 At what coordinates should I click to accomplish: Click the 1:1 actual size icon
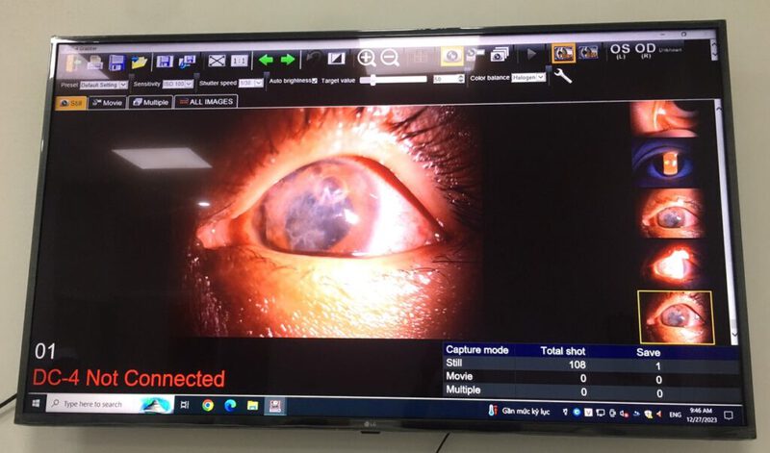[239, 60]
